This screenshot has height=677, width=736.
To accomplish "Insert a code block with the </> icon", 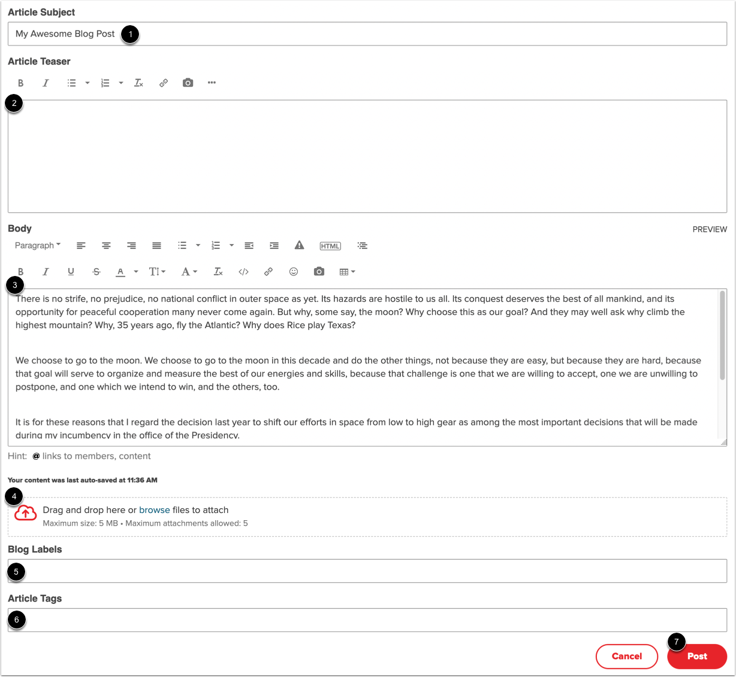I will pos(243,271).
